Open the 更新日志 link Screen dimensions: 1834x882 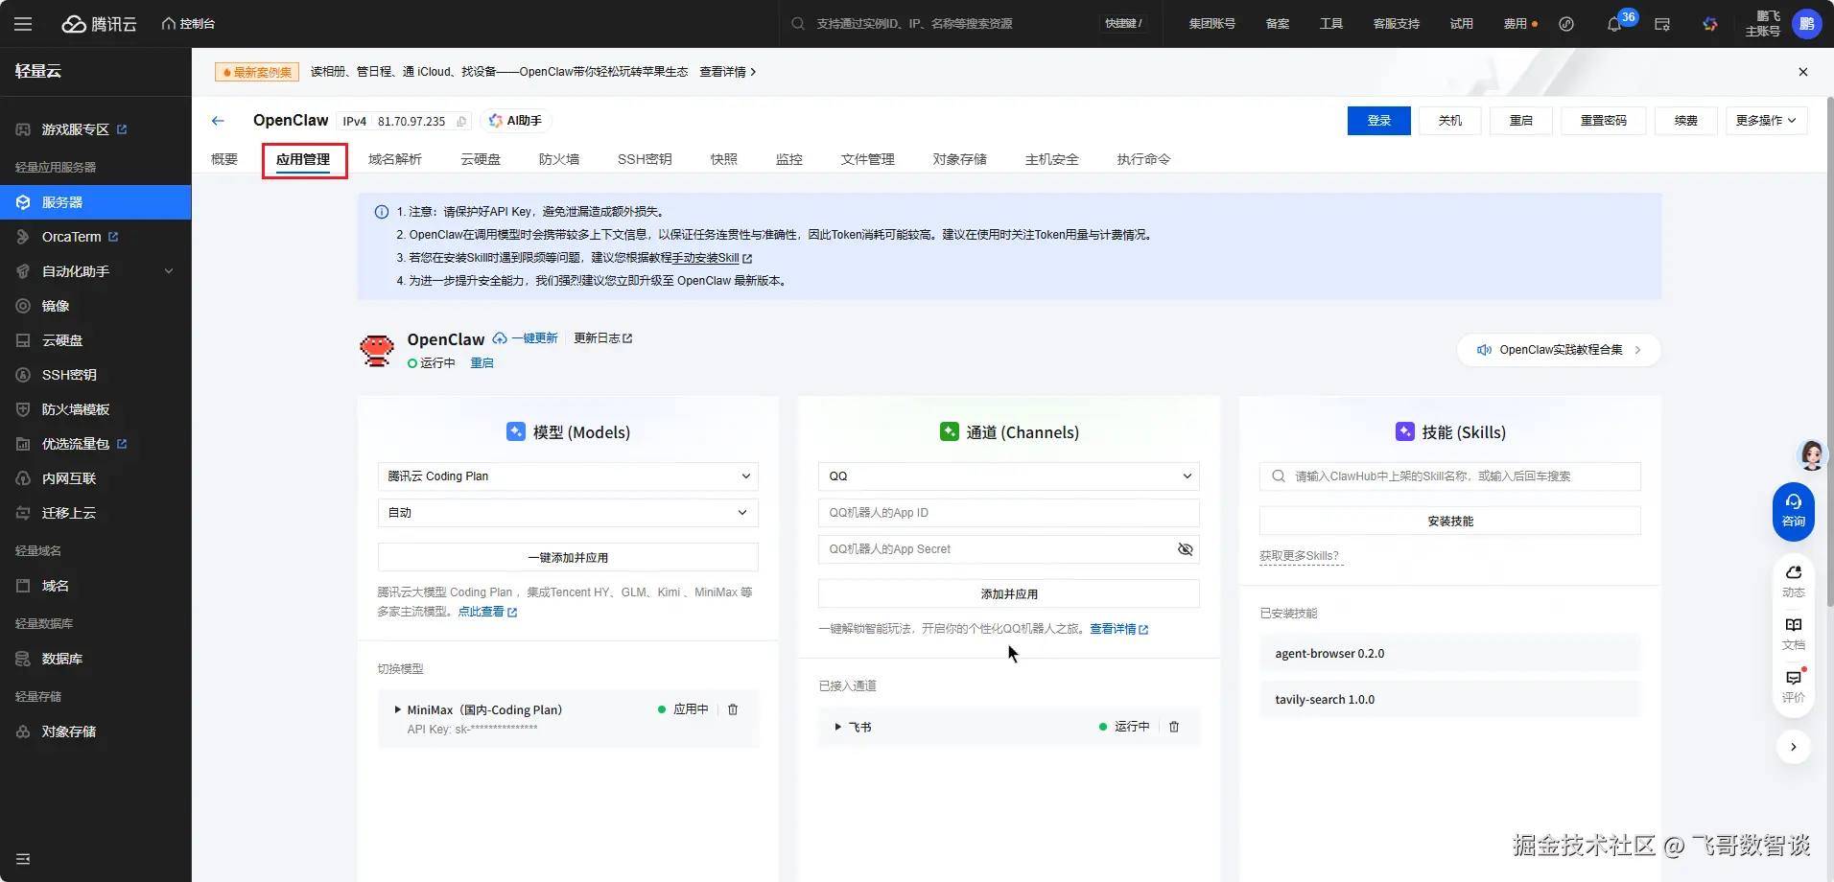click(603, 338)
